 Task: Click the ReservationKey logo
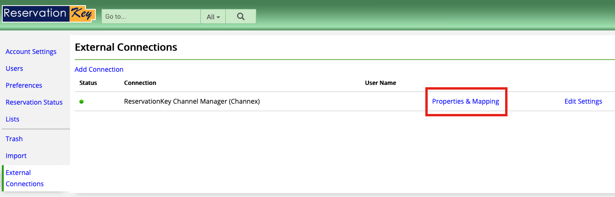49,14
